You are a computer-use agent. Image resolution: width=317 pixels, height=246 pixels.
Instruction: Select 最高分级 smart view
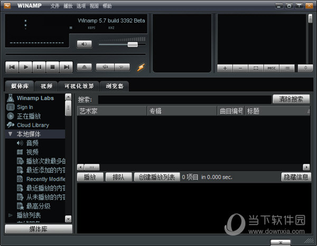[x=38, y=206]
